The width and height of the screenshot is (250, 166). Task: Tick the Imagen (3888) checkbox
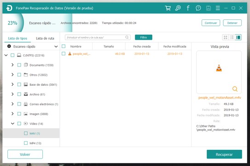[19, 114]
